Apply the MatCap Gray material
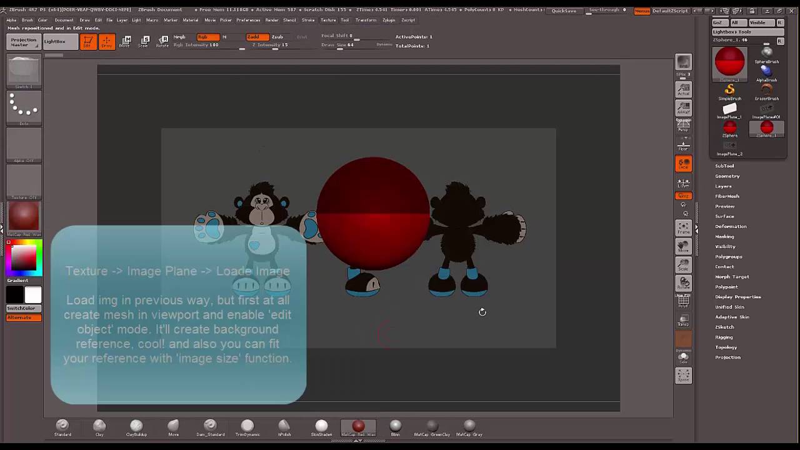 tap(469, 428)
